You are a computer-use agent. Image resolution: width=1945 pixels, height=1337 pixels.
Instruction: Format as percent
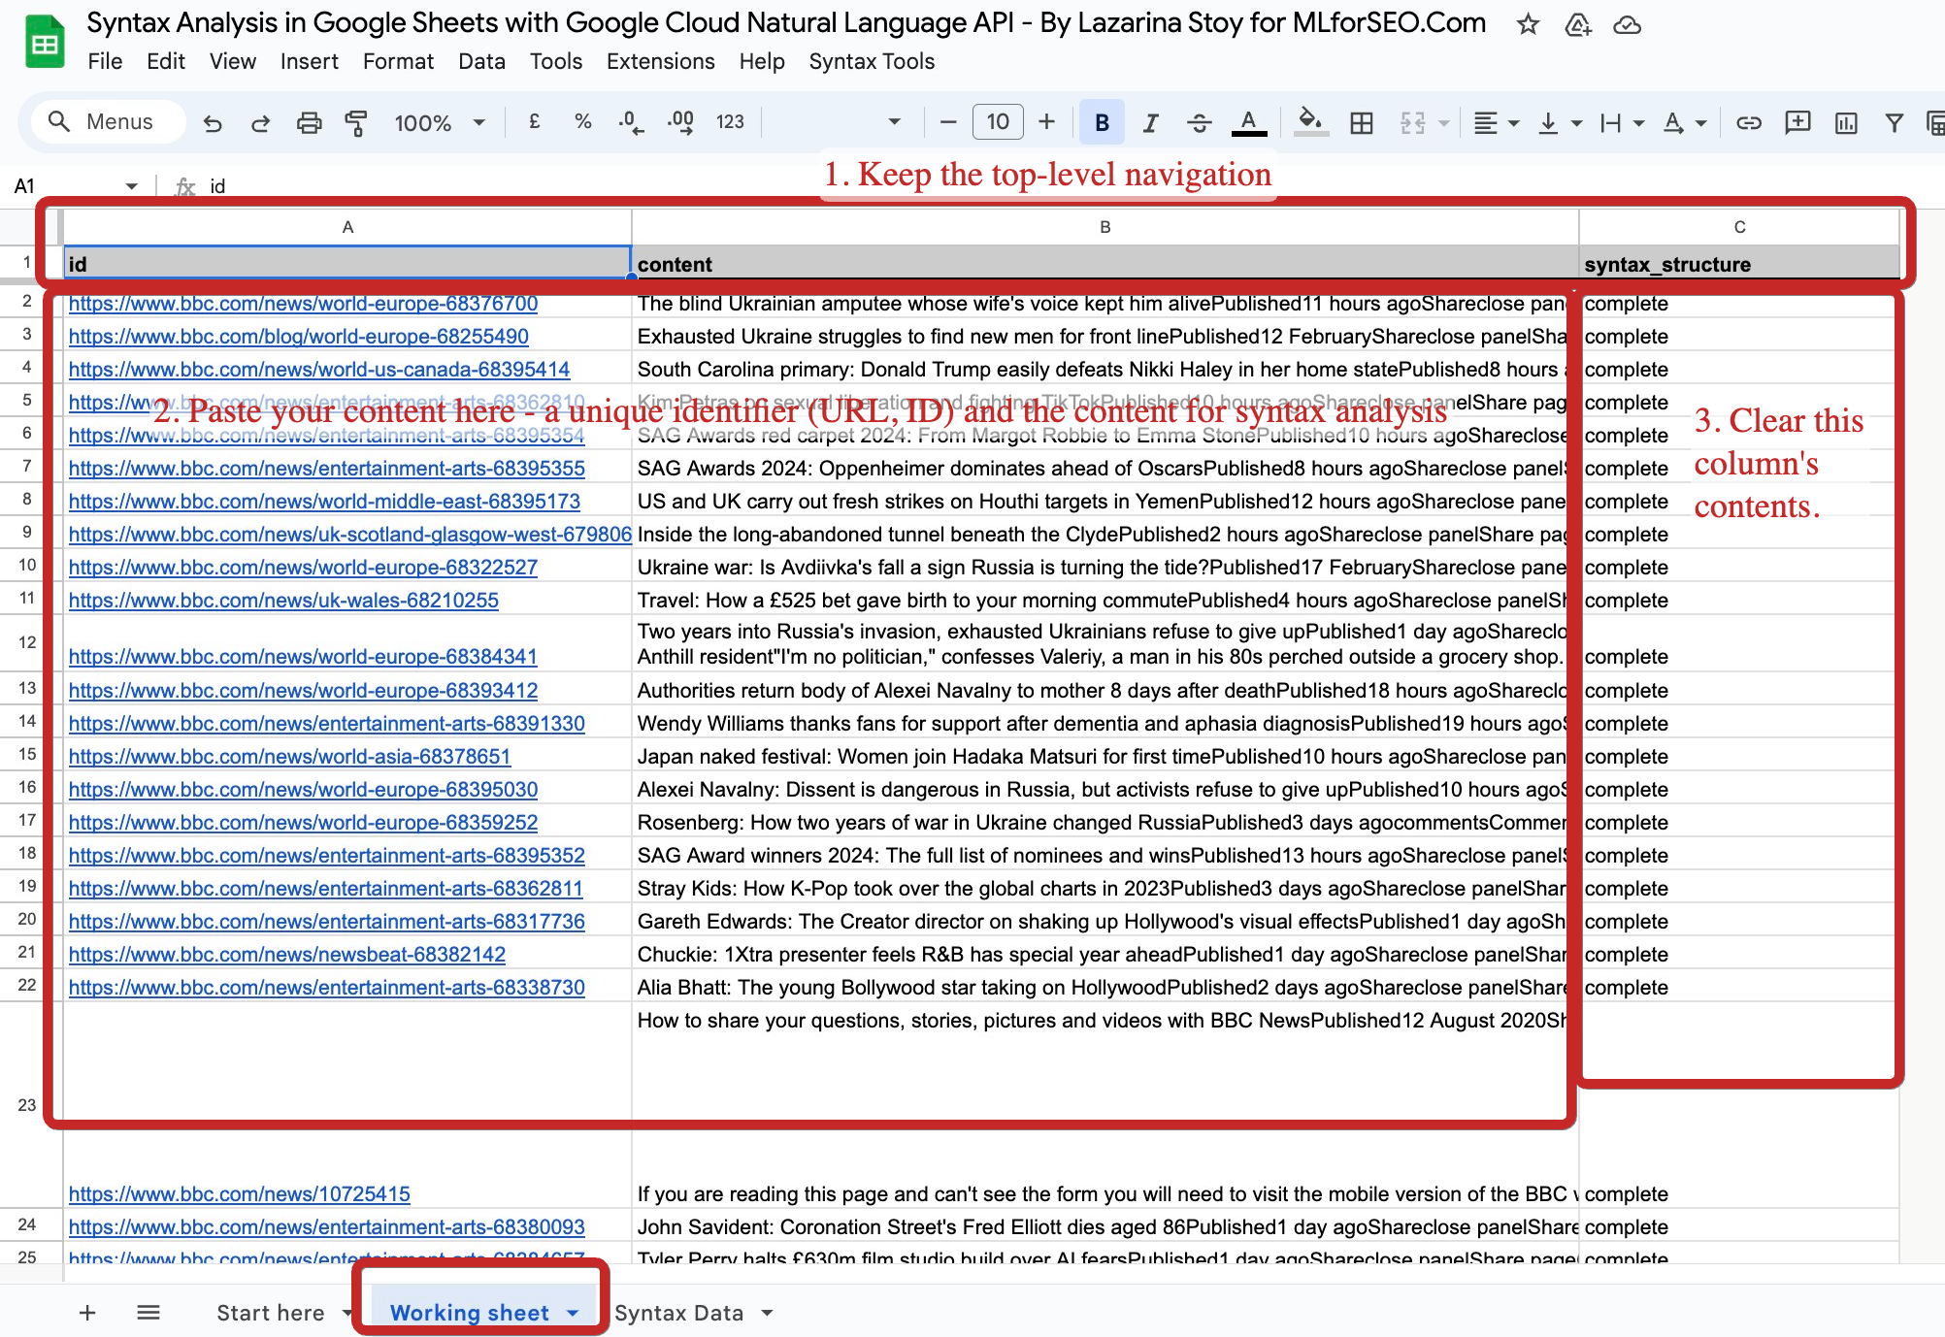(x=582, y=122)
